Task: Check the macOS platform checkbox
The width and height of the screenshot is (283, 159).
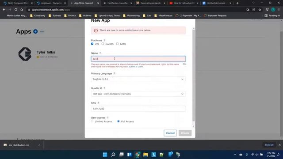Action: [x=103, y=44]
